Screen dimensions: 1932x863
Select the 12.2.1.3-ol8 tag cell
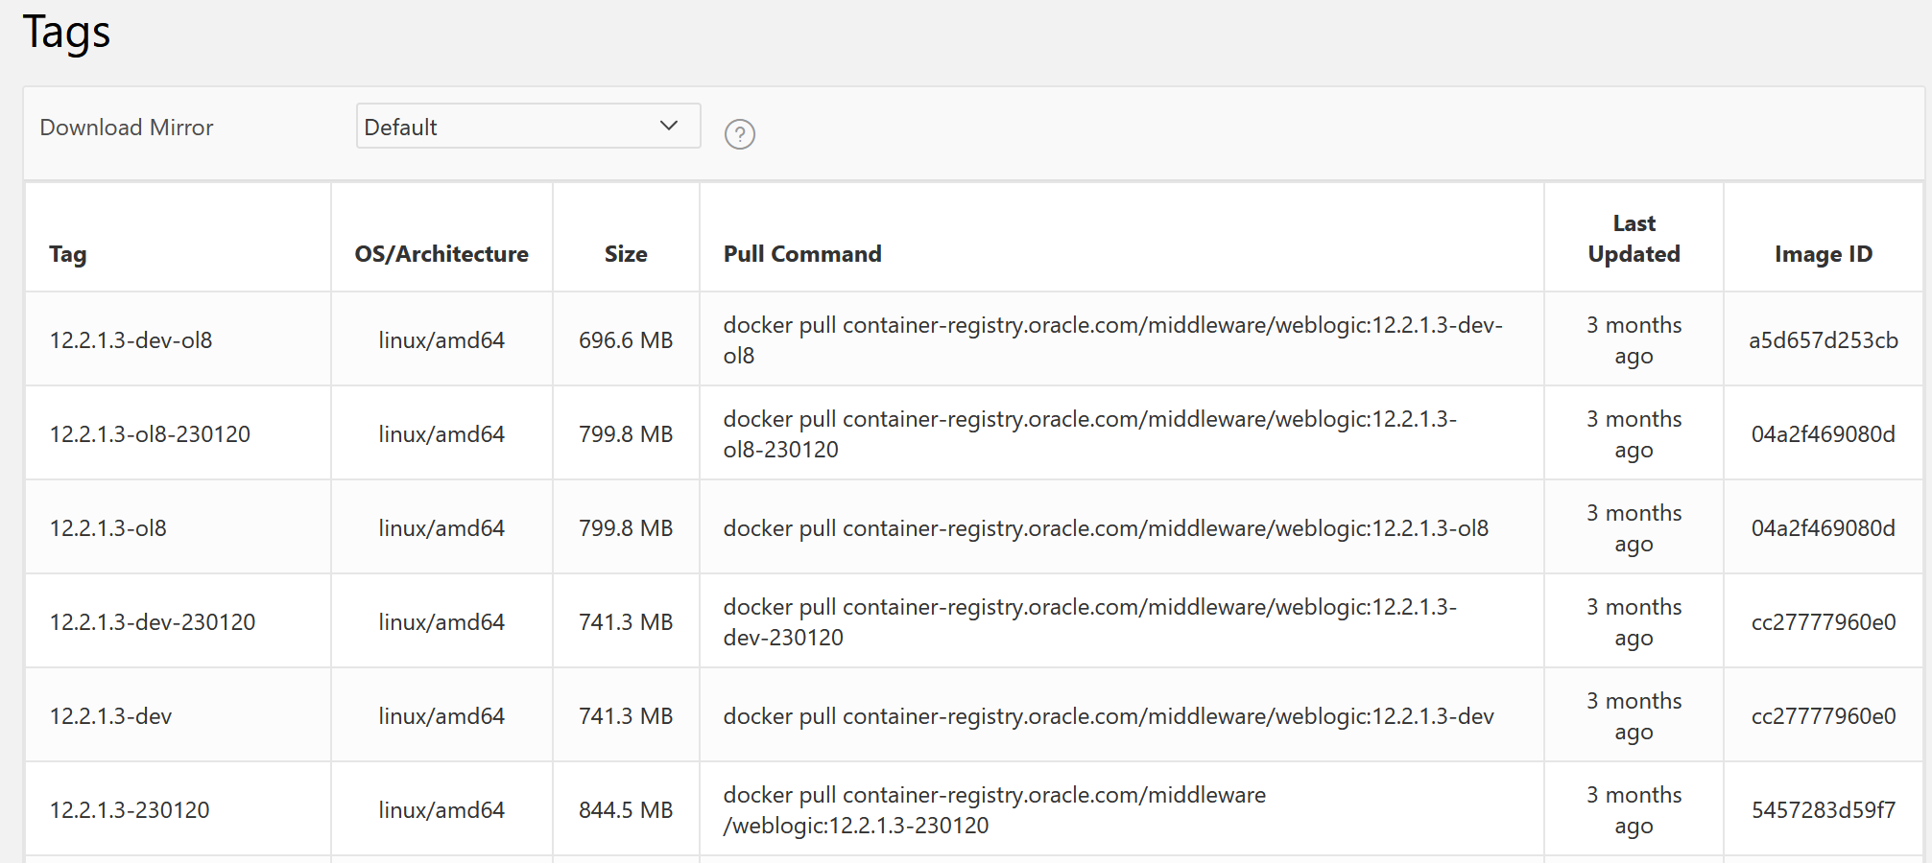(x=108, y=528)
